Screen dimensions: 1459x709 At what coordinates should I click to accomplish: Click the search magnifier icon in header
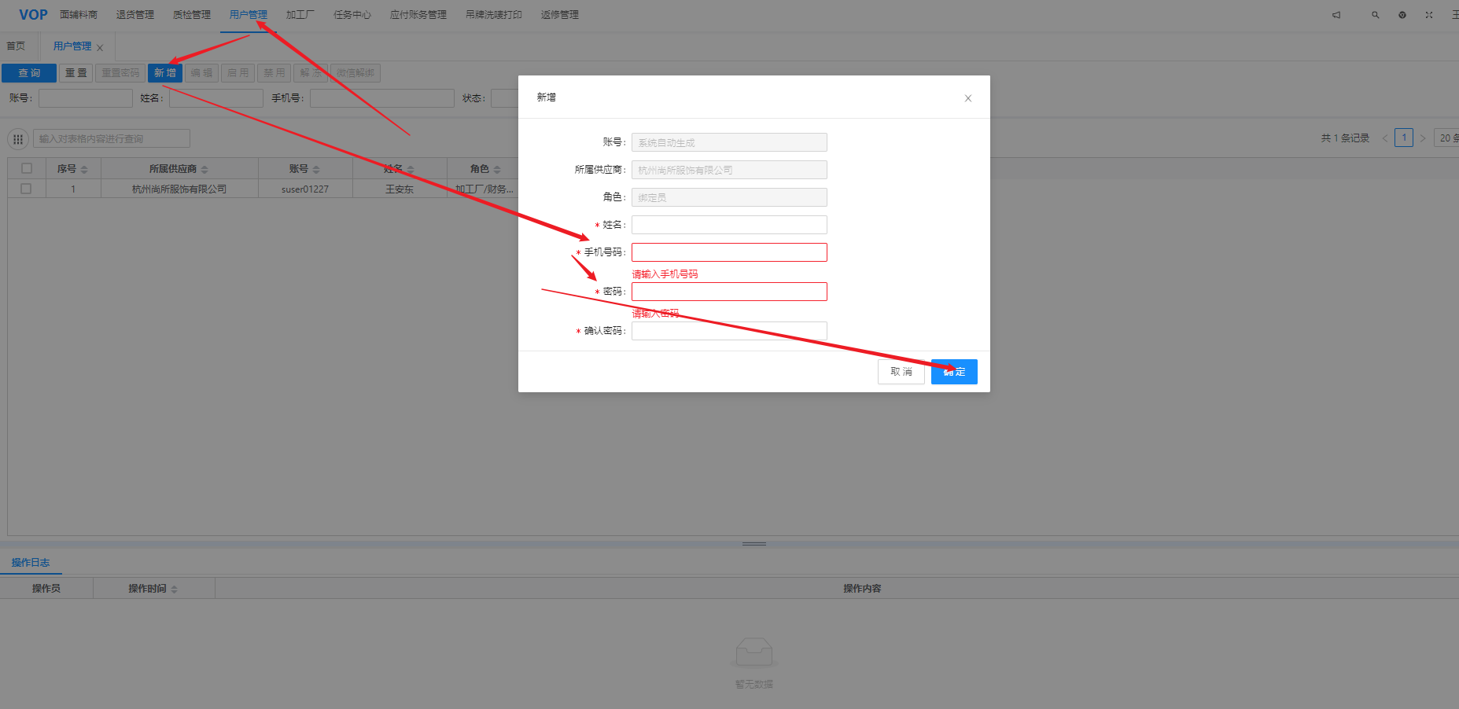[x=1376, y=15]
